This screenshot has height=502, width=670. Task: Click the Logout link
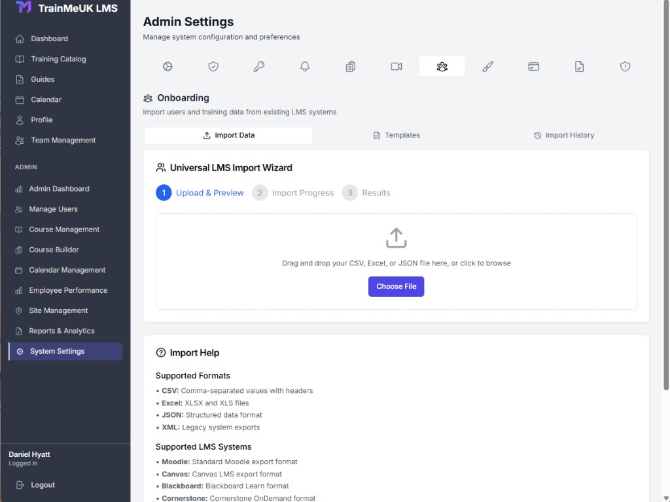coord(43,485)
